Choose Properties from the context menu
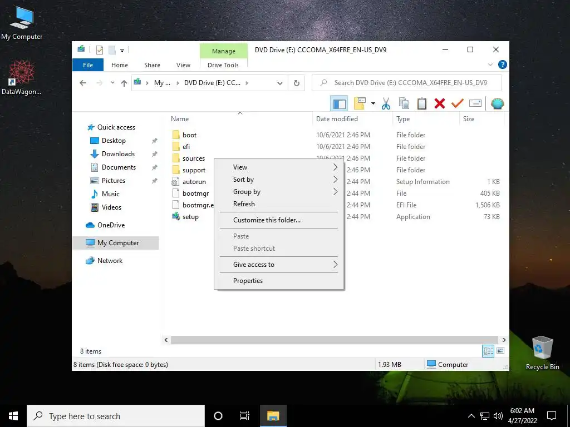Image resolution: width=570 pixels, height=427 pixels. (279, 281)
